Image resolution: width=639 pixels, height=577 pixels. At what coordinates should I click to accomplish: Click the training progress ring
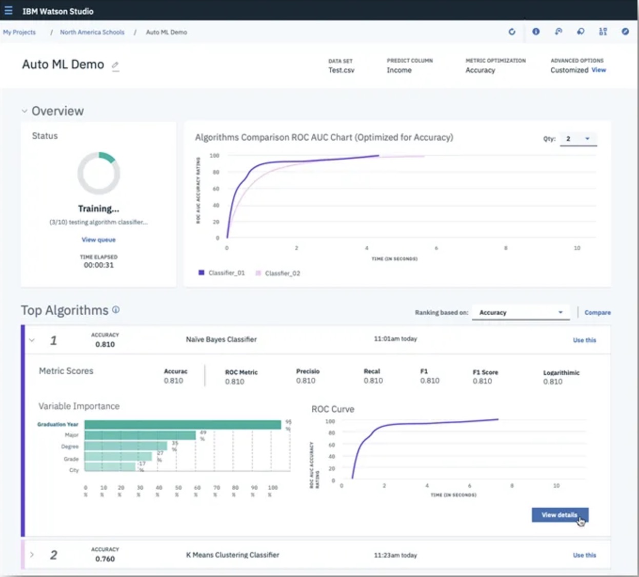(98, 174)
